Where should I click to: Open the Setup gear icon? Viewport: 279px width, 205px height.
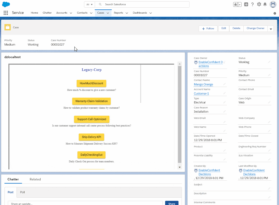pos(259,4)
